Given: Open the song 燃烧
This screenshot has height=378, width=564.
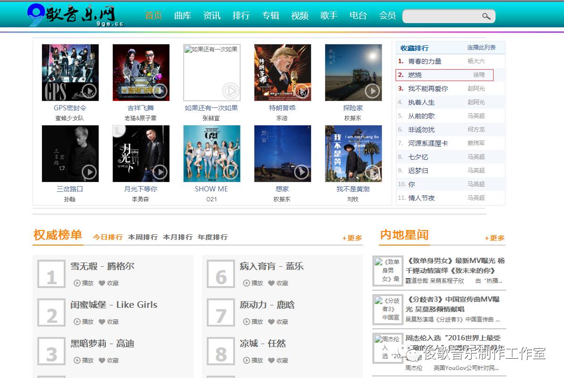Looking at the screenshot, I should tap(415, 75).
